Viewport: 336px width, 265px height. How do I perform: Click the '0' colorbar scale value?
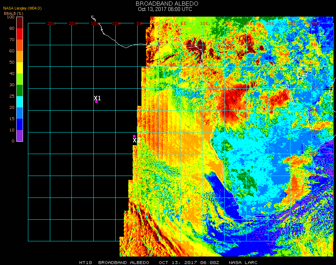pos(13,141)
